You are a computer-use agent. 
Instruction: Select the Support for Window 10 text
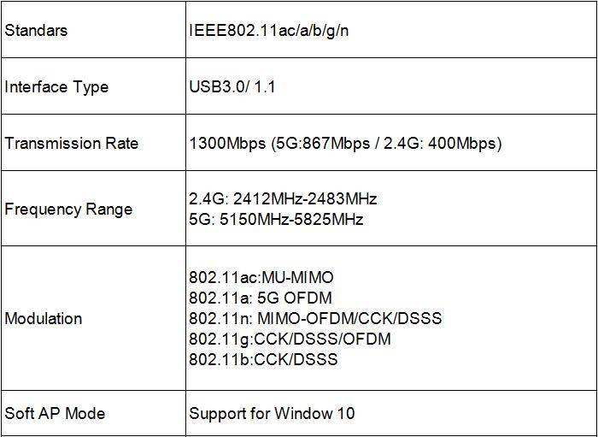[x=272, y=413]
